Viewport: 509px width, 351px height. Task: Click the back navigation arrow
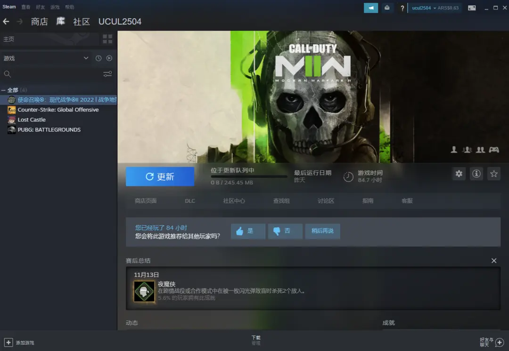pyautogui.click(x=6, y=22)
